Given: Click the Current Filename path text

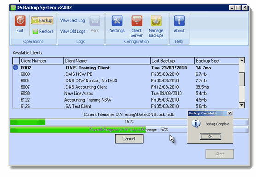Looking at the screenshot, I should tap(129, 114).
